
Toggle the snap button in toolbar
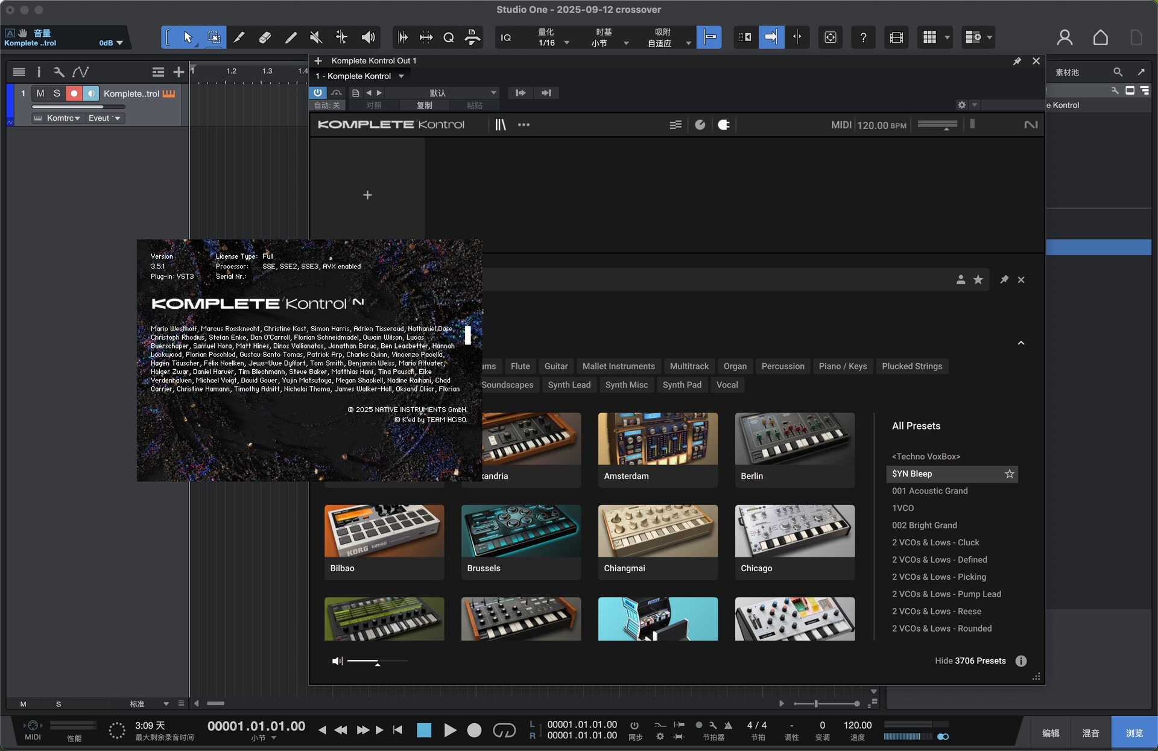click(709, 37)
